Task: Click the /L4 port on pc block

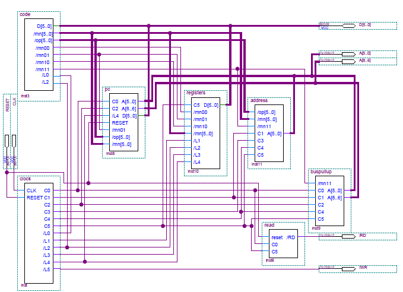Action: coord(115,116)
